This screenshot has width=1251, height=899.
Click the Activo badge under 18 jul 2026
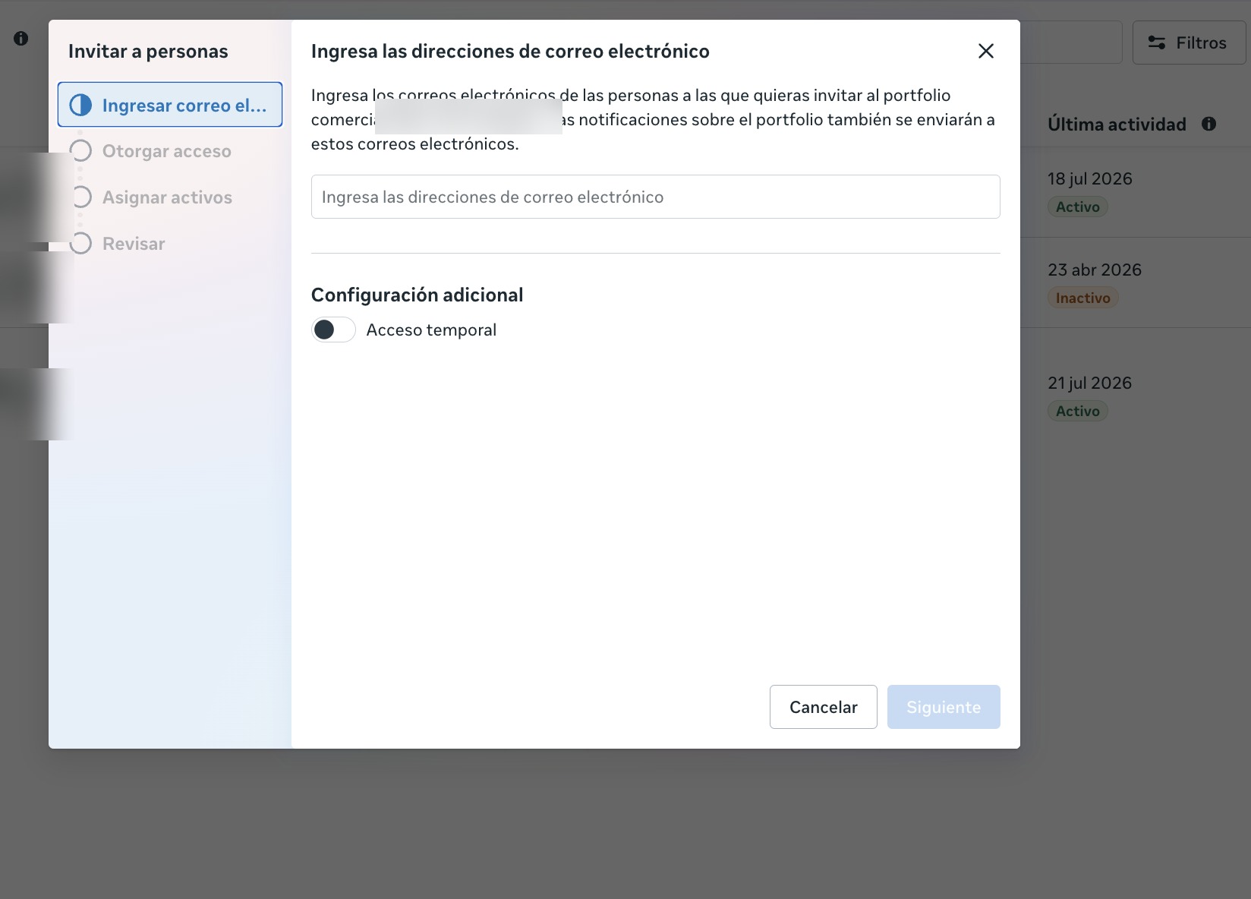(x=1077, y=207)
